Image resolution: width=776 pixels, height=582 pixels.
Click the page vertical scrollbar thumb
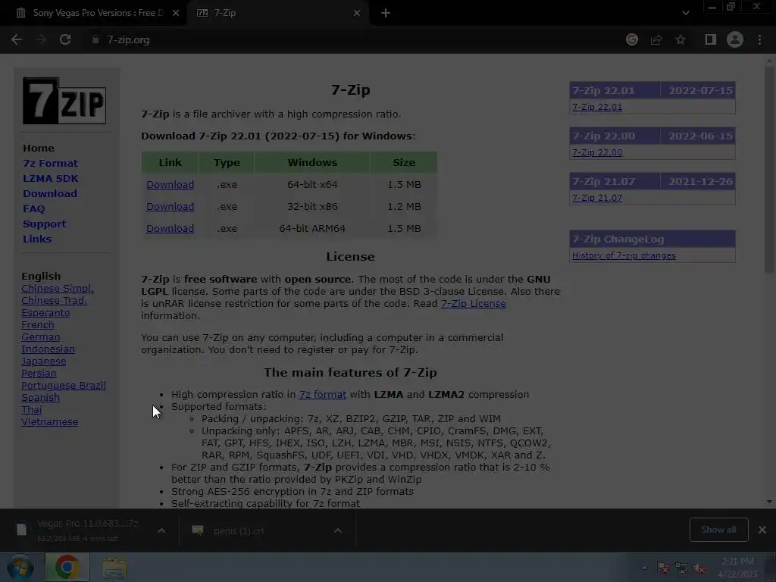pos(768,168)
